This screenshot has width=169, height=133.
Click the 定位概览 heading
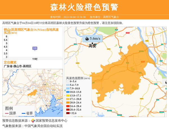click(x=10, y=62)
